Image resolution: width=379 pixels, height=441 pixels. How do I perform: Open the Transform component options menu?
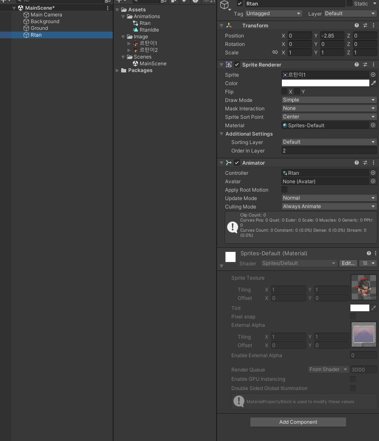point(374,25)
